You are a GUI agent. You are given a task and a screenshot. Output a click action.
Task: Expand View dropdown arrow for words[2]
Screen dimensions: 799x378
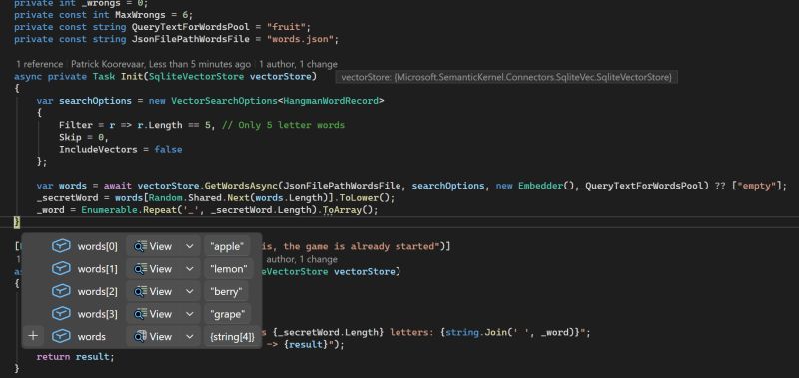(x=189, y=291)
